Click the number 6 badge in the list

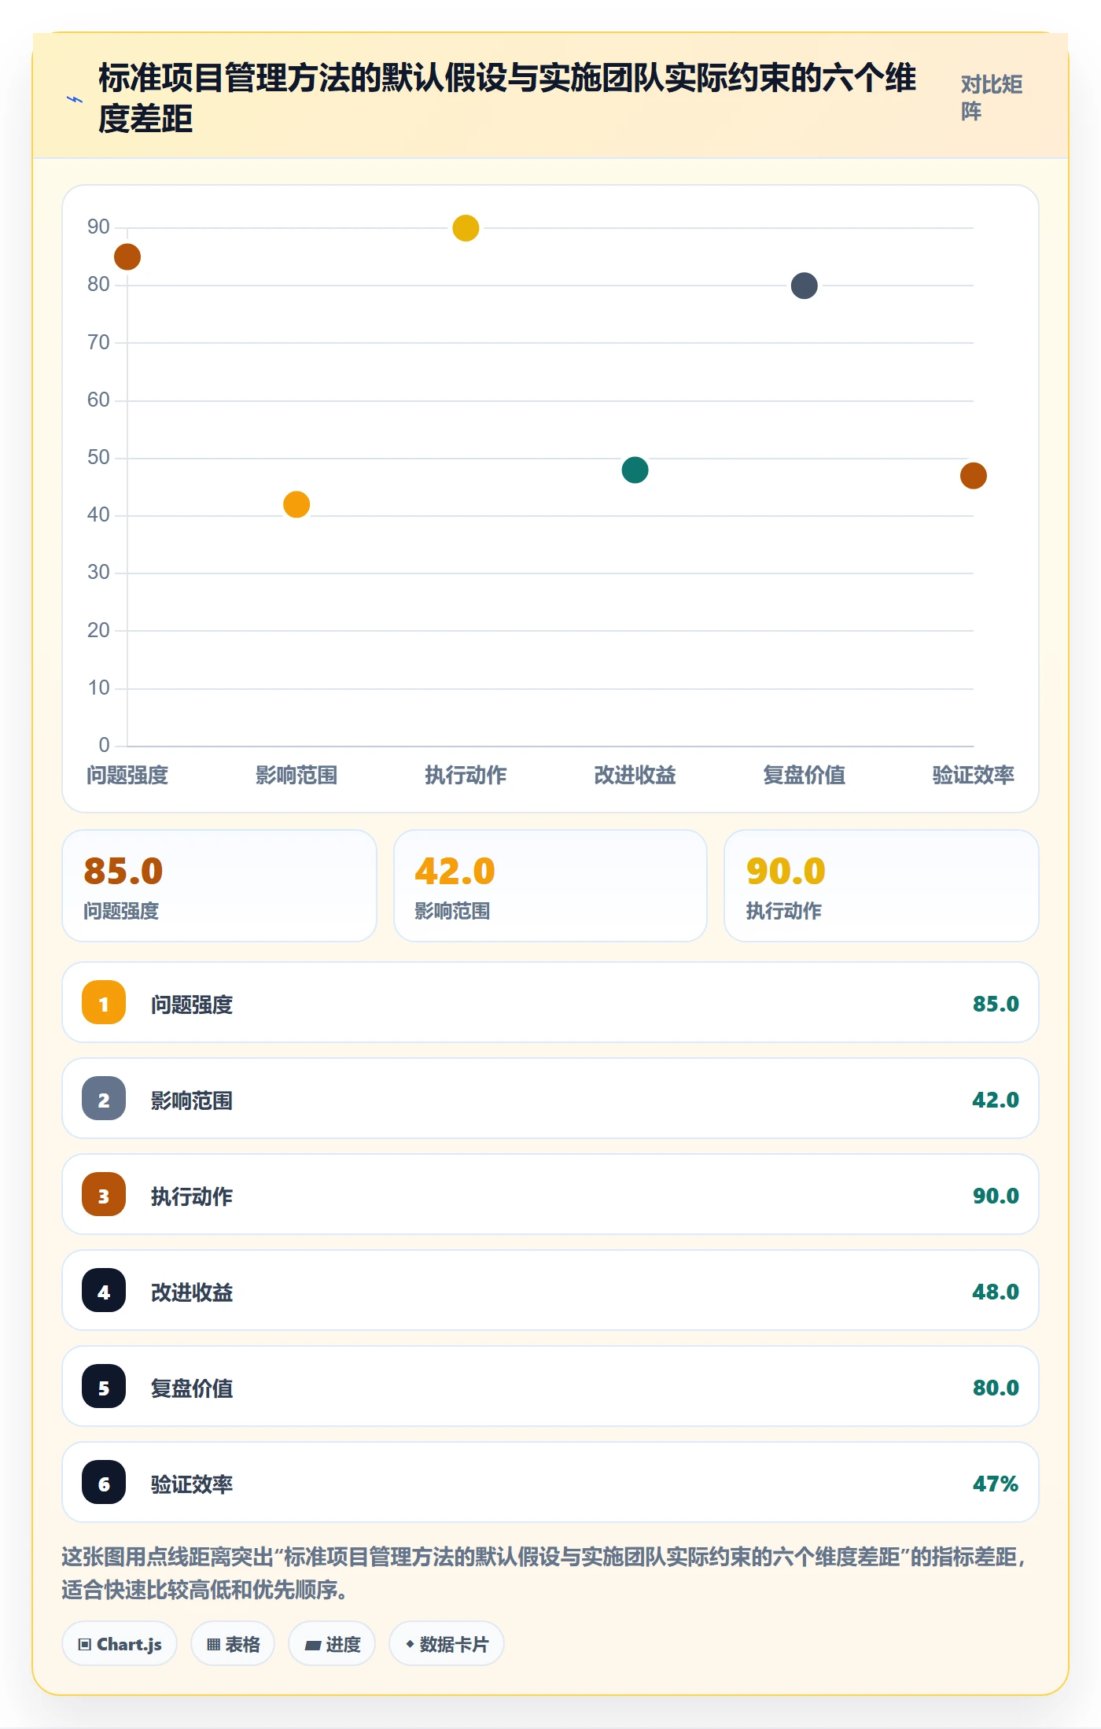coord(104,1482)
